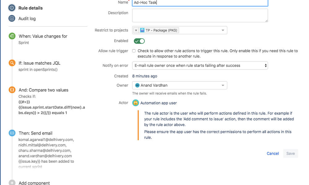Remove TP - Package project tag
The image size is (309, 185).
point(136,30)
